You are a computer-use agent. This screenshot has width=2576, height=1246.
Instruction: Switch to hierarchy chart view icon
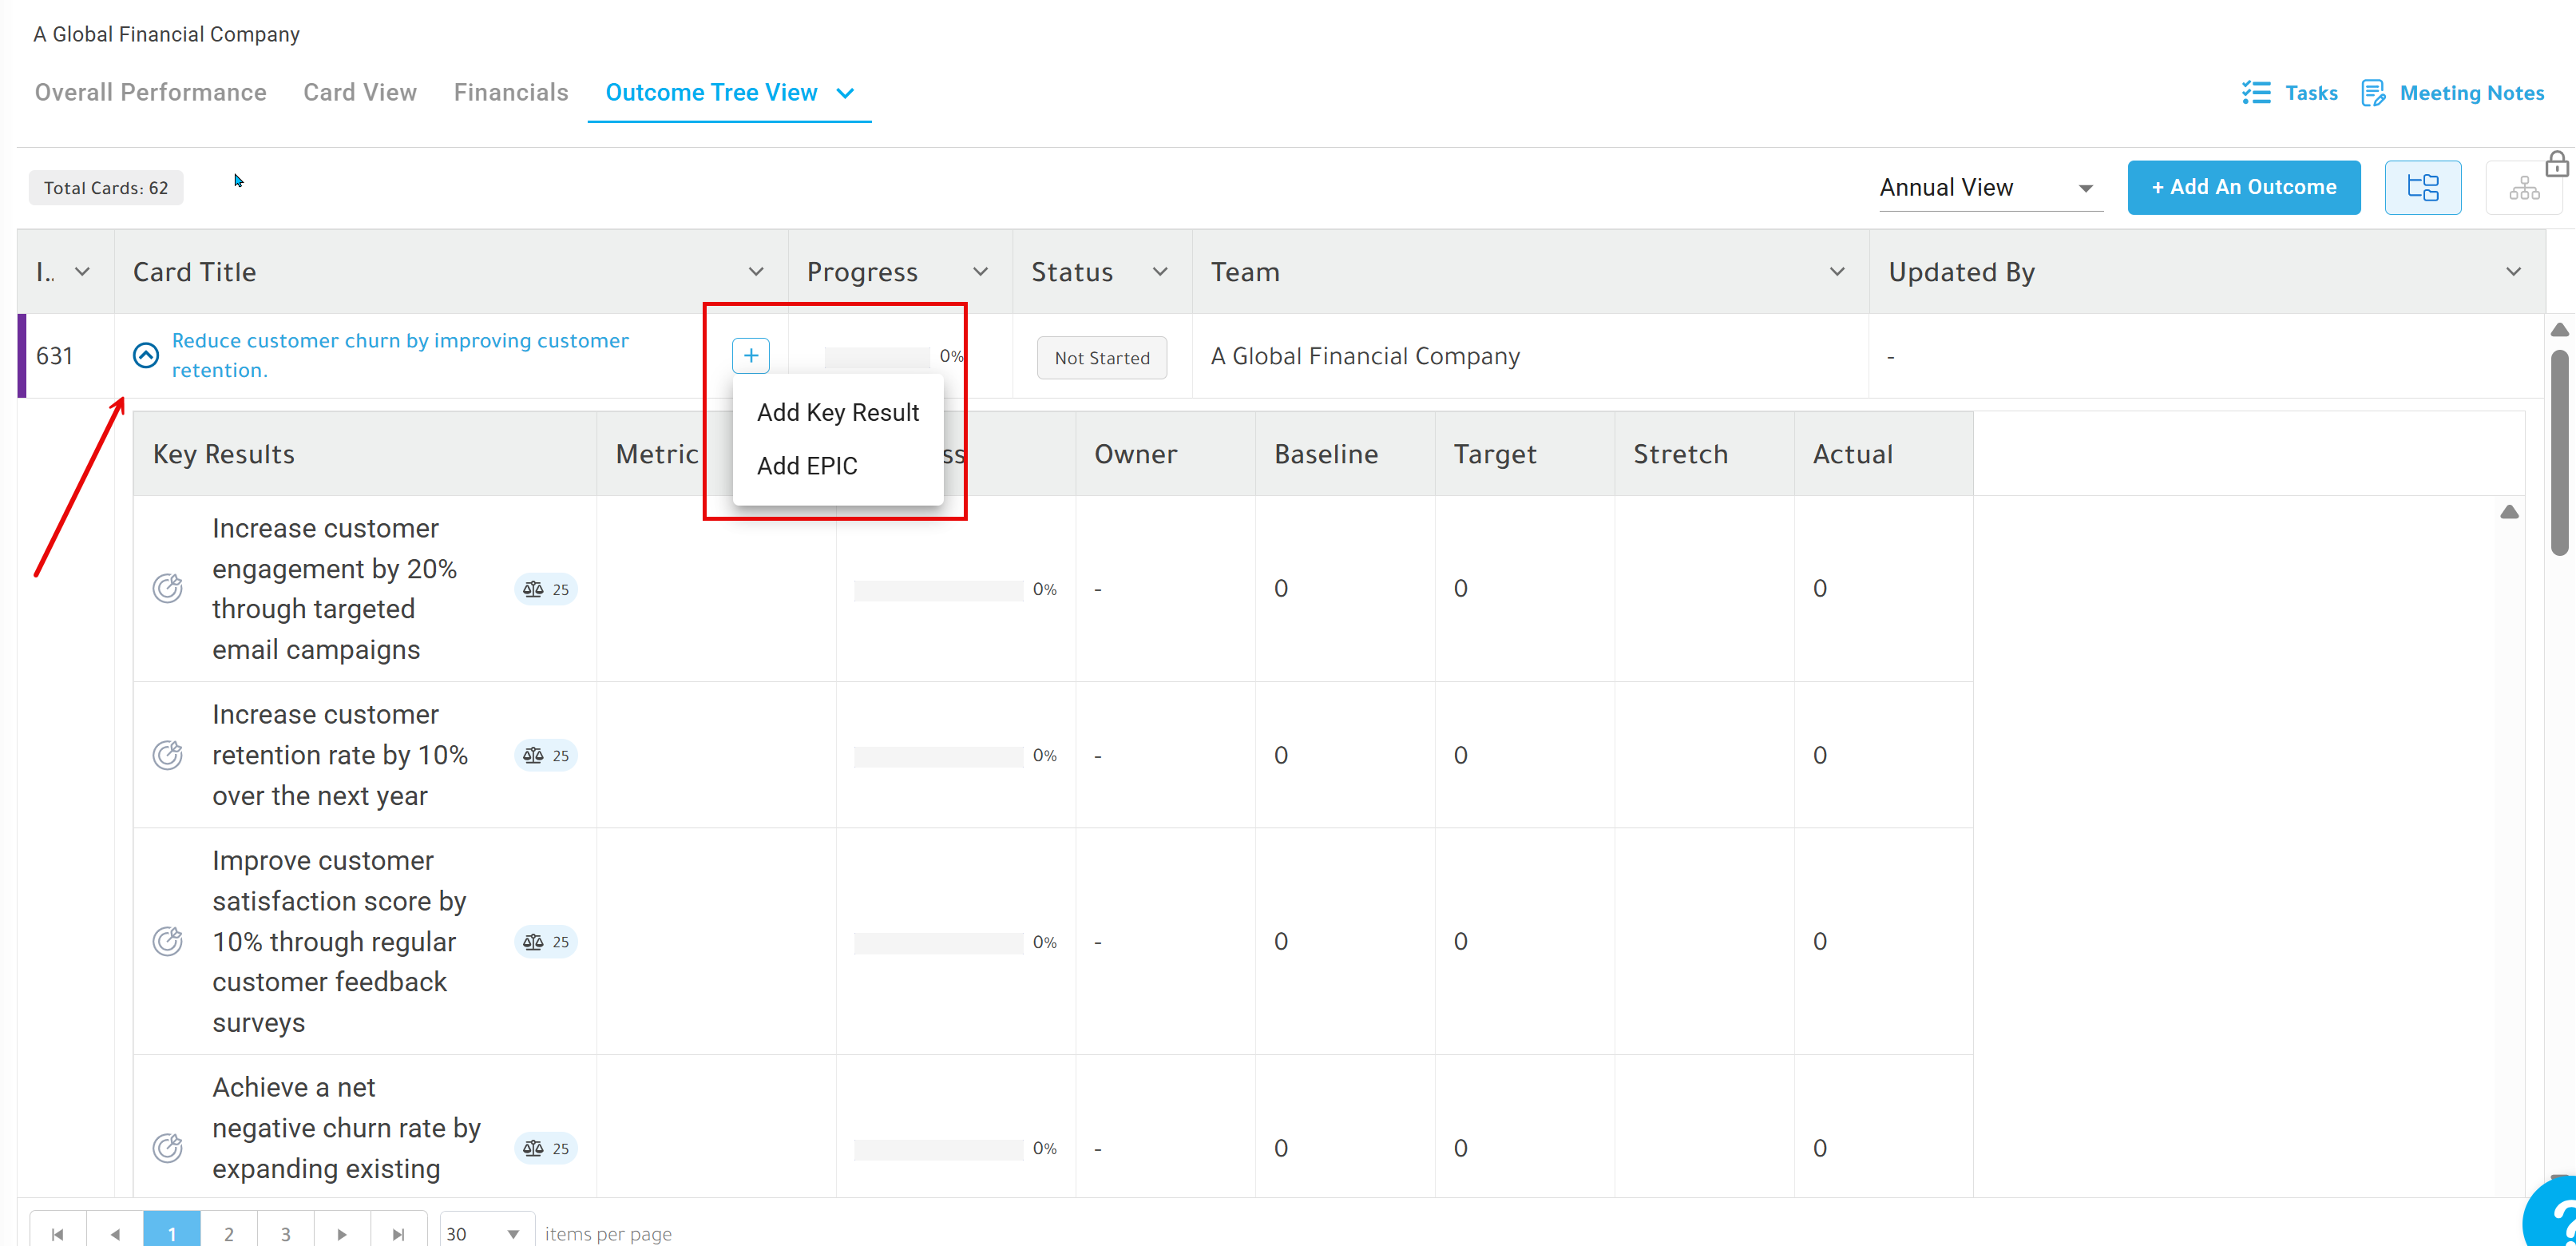(2523, 188)
